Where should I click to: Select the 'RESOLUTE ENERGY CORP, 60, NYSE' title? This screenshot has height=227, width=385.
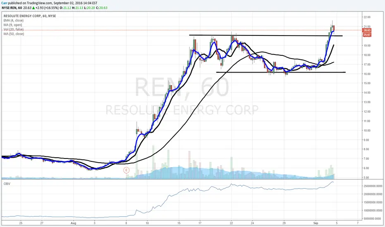[x=30, y=16]
